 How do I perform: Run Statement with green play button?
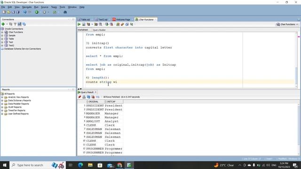(x=79, y=24)
